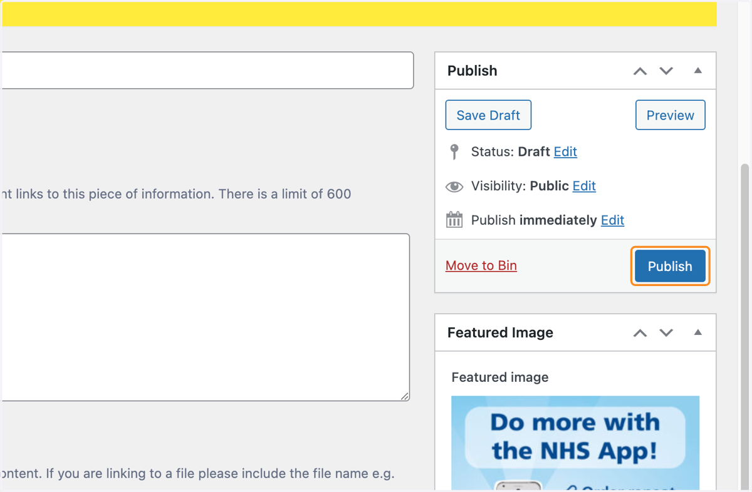Edit the Public visibility setting

pos(584,186)
